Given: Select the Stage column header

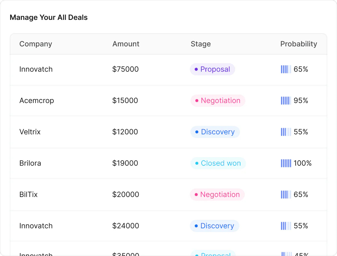Looking at the screenshot, I should pyautogui.click(x=201, y=44).
